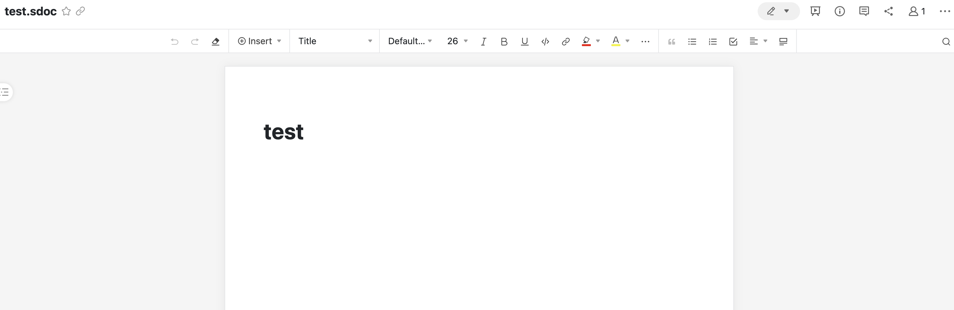Insert inline code formatting
Screen dimensions: 954x310
coord(545,41)
